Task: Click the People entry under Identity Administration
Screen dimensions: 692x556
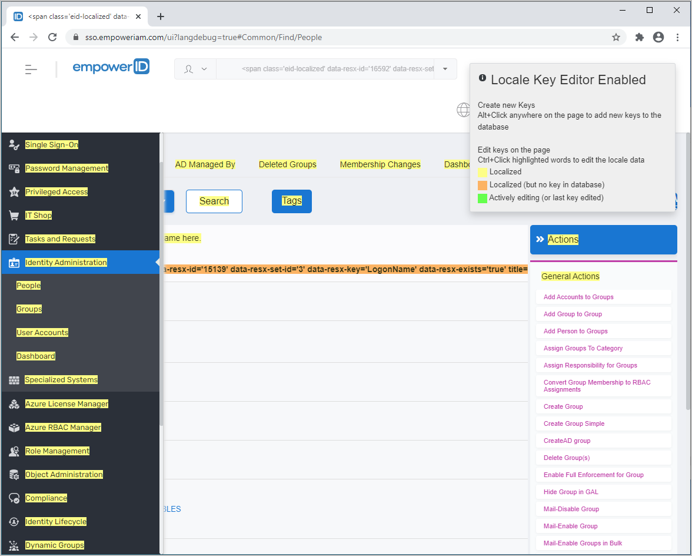Action: point(28,285)
